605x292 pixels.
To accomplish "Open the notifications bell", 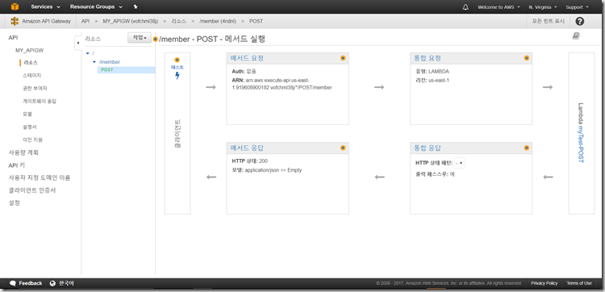I will (465, 7).
